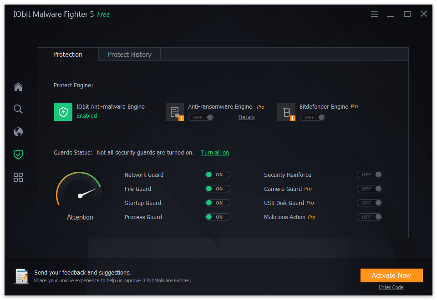
Task: Click the feedback notepad icon
Action: 21,276
